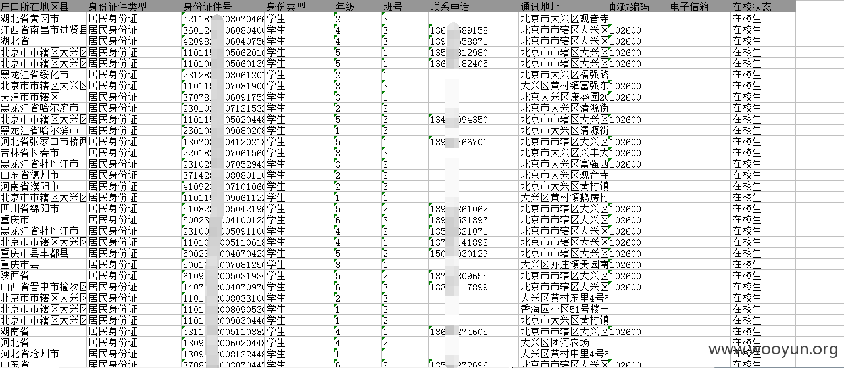Click the address cell 北京市大兴区福强路
This screenshot has height=368, width=844.
(563, 75)
